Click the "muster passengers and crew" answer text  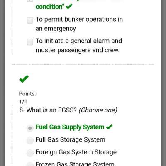[78, 50]
